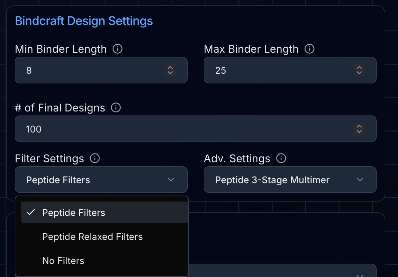This screenshot has width=398, height=277.
Task: Open the Adv. Settings dropdown
Action: pos(290,180)
